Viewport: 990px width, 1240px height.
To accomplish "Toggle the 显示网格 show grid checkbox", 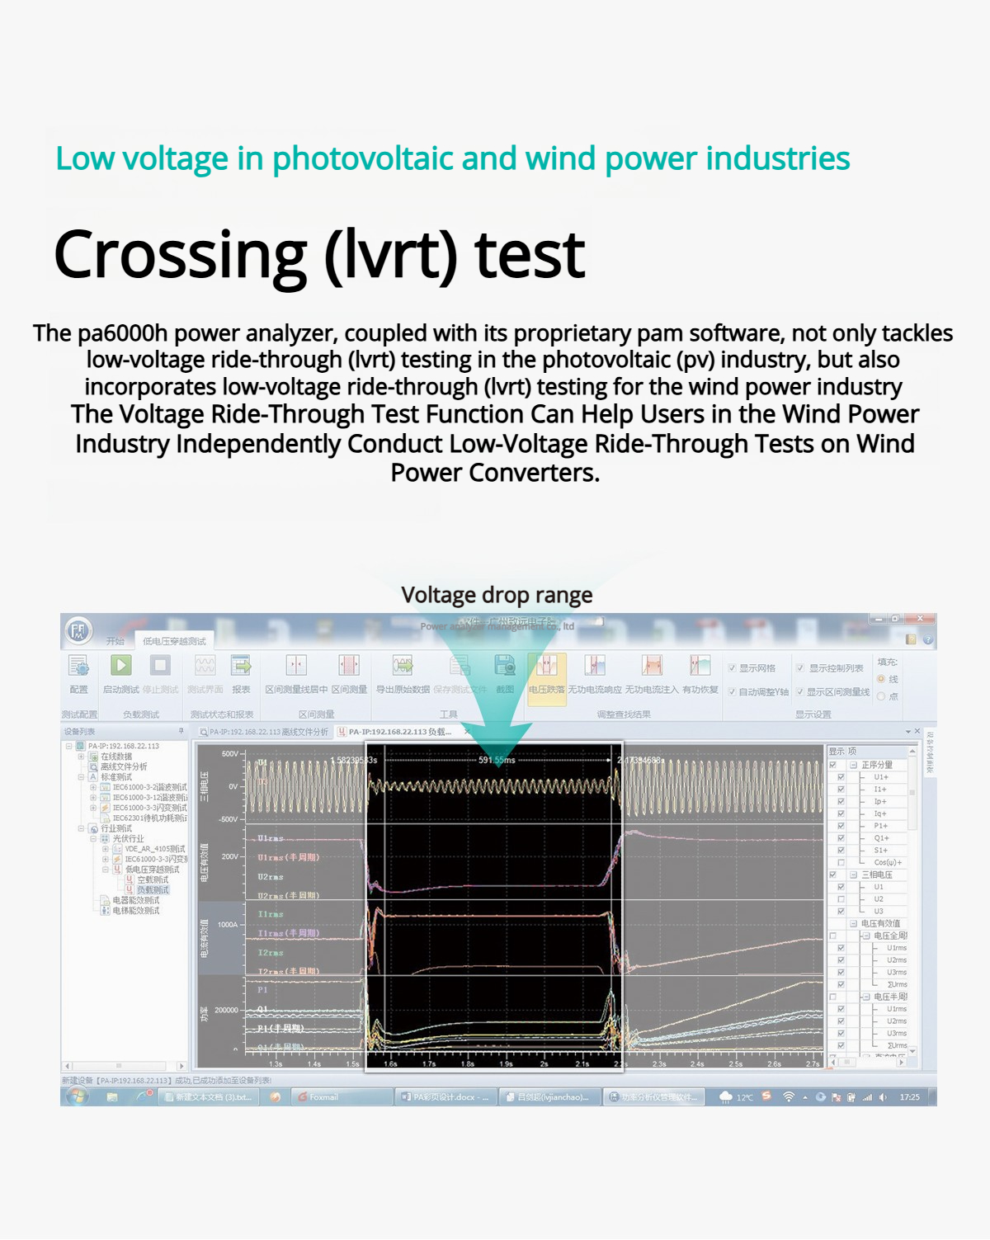I will pos(733,668).
